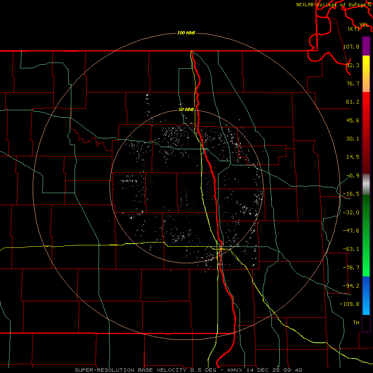Click the "-78.7" scale value
373x373 pixels.
point(351,268)
